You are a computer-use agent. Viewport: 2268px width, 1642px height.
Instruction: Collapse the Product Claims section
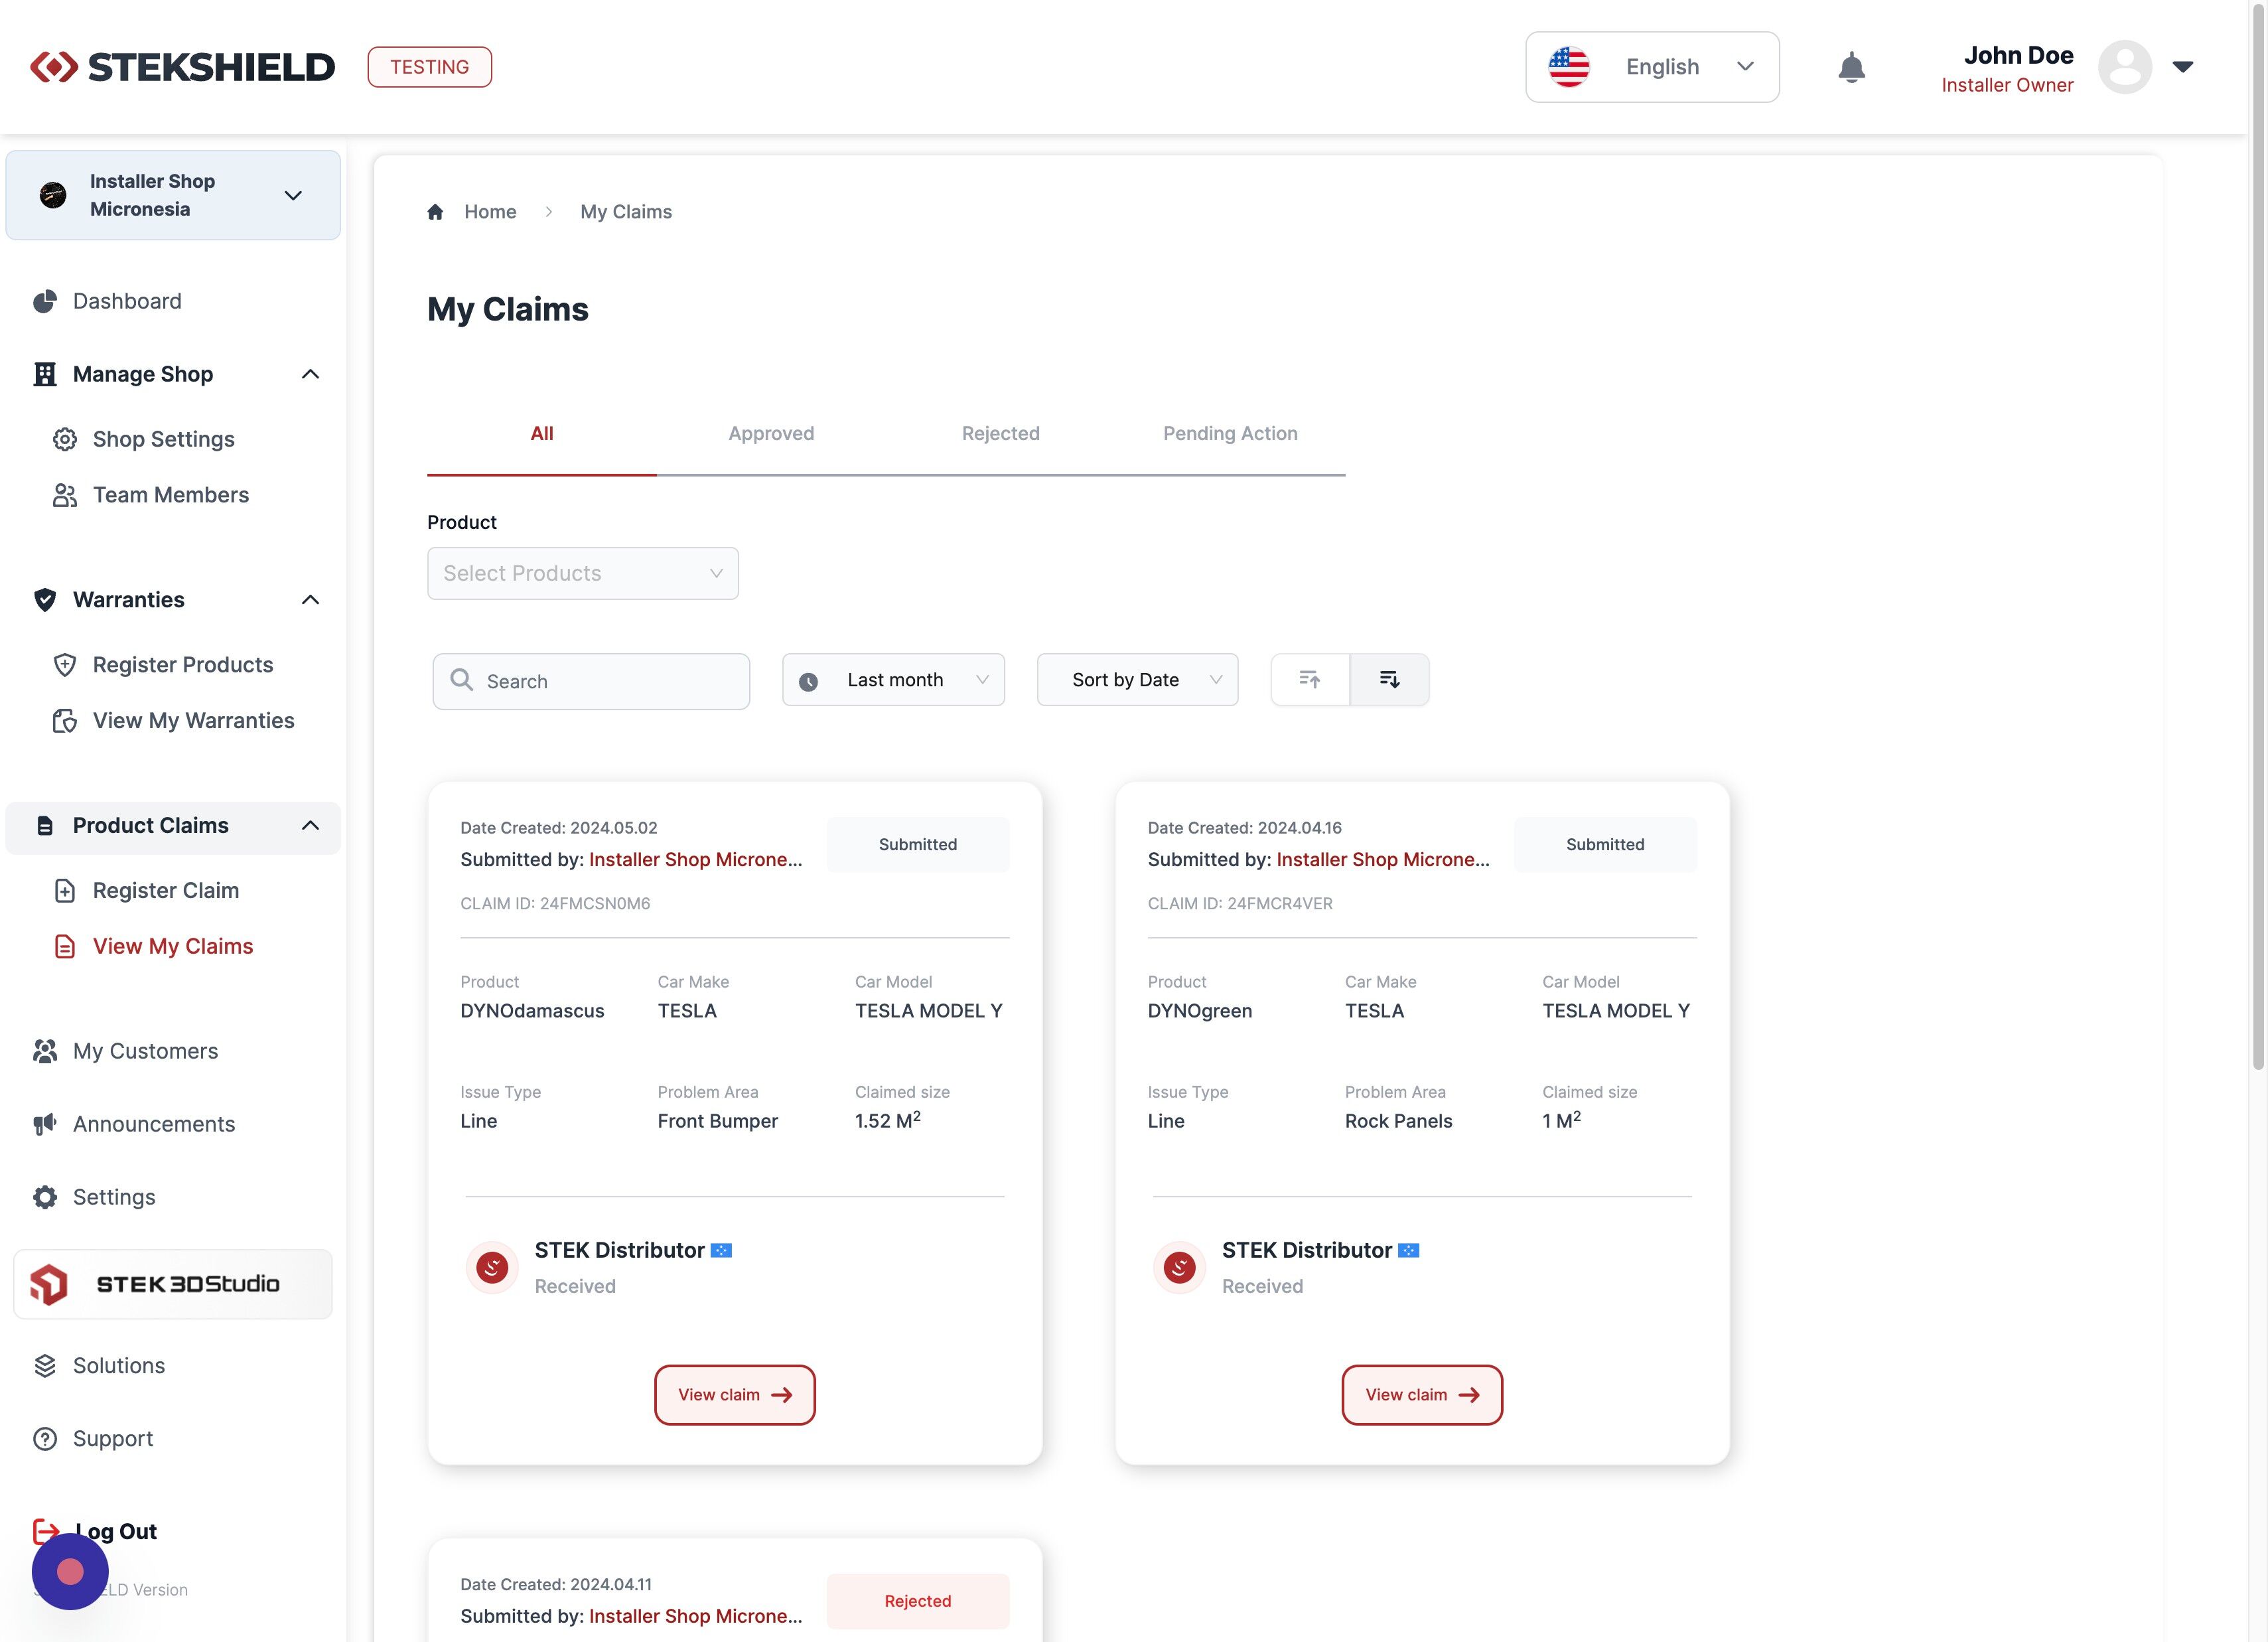310,826
